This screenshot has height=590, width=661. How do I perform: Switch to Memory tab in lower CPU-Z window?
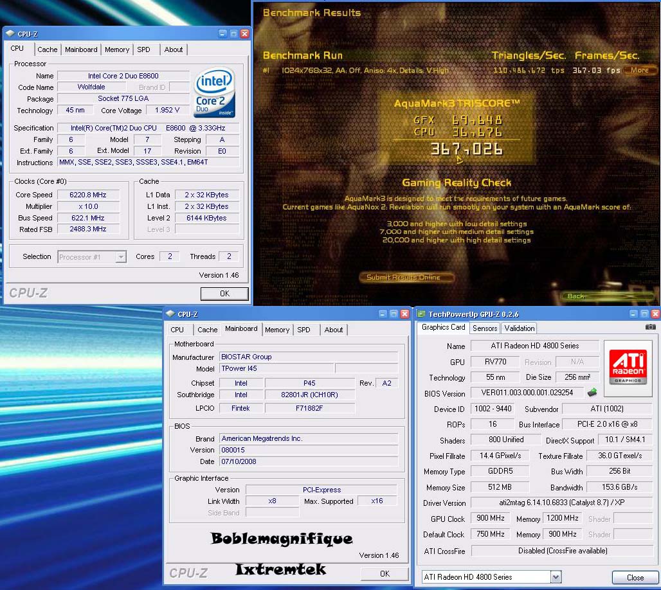coord(277,330)
